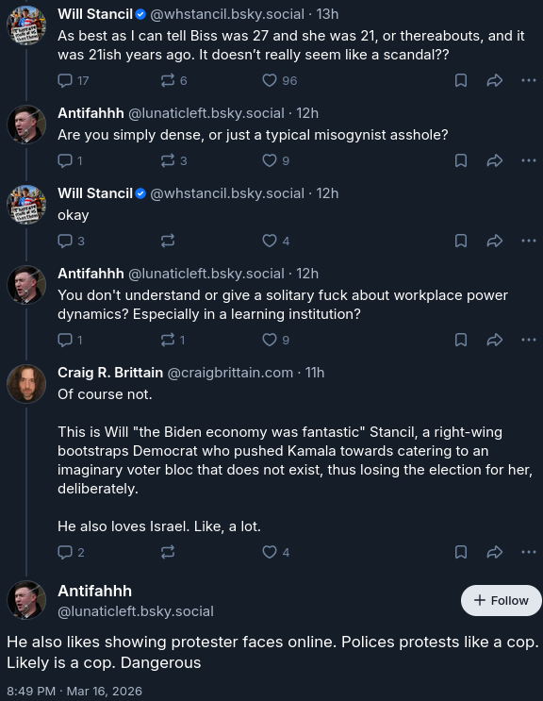Screen dimensions: 543x701
Task: Open the 8:49 PM Mar 16, 2026 timestamp
Action: coord(74,691)
